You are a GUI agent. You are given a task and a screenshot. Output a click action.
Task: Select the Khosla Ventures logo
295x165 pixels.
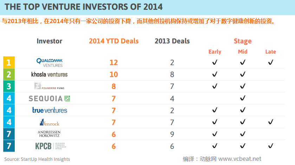pos(50,74)
